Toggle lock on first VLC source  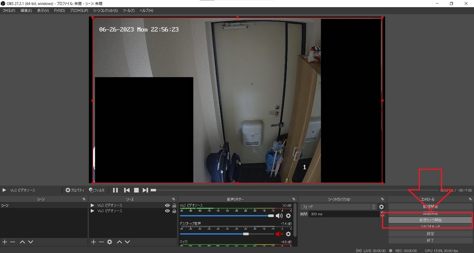coord(174,206)
